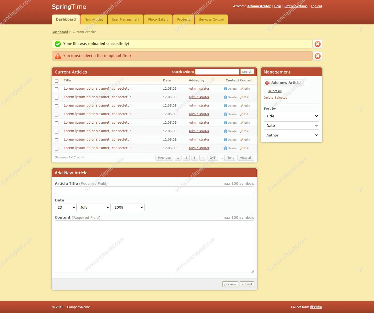Edit the fourth article via pencil icon
The width and height of the screenshot is (374, 313).
point(245,114)
